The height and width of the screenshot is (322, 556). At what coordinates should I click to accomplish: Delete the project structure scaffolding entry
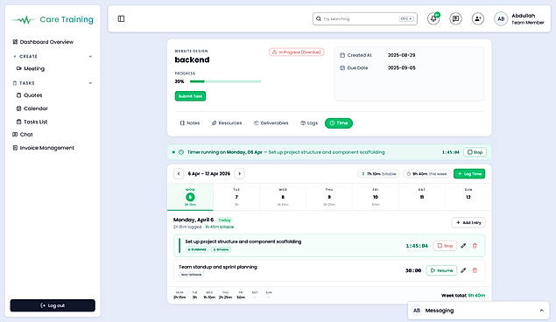[x=475, y=246]
